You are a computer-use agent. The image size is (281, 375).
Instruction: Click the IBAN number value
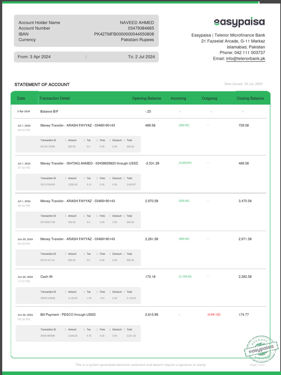(124, 34)
